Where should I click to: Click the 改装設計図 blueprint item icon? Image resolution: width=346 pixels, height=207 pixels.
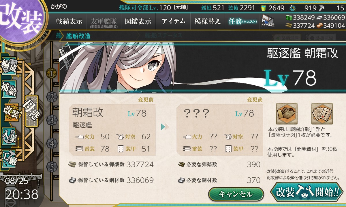[x=322, y=114]
